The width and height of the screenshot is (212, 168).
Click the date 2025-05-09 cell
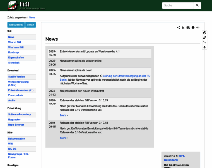(52, 53)
